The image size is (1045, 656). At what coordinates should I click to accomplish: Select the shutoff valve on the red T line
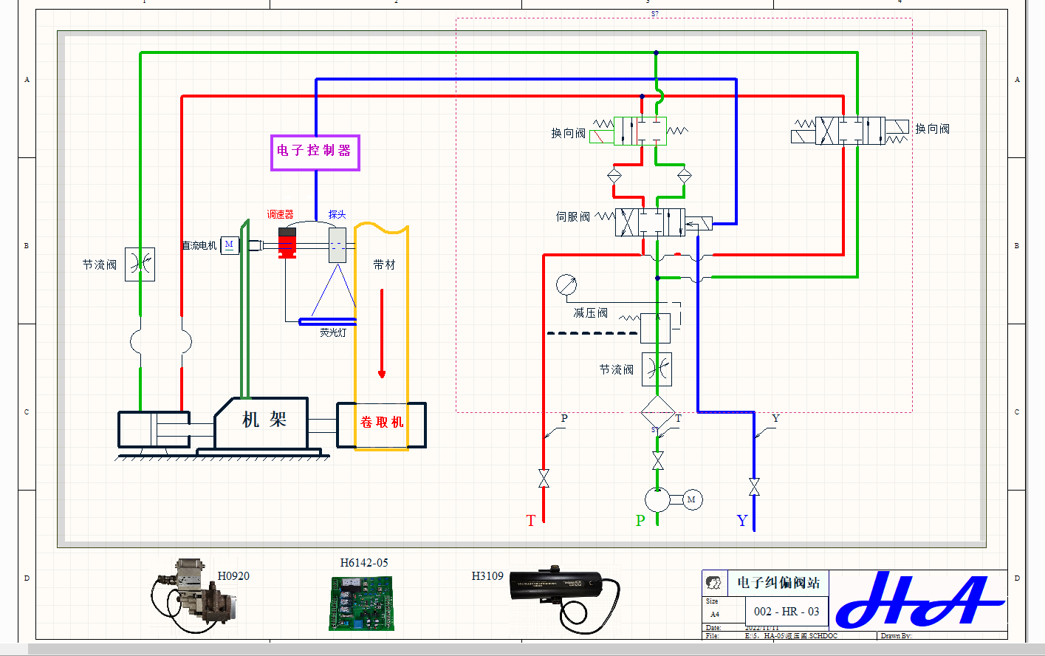(544, 479)
